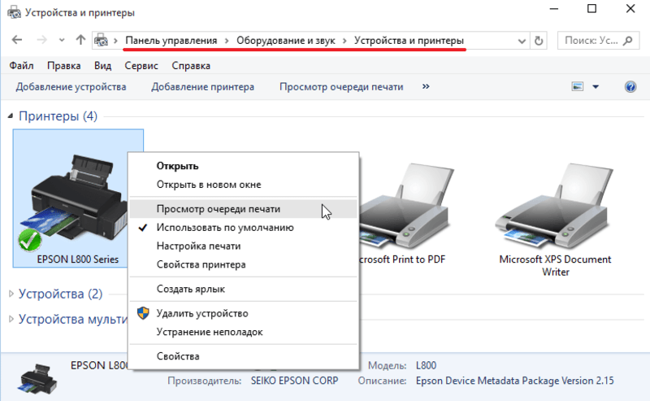
Task: Show more toolbar commands chevron
Action: 426,86
